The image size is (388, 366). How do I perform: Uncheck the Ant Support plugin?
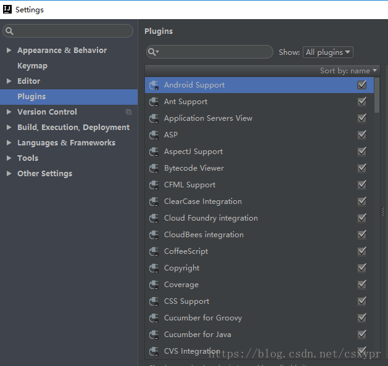(x=361, y=102)
